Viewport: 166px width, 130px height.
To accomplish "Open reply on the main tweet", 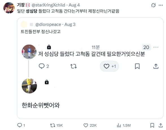I will coord(21,125).
